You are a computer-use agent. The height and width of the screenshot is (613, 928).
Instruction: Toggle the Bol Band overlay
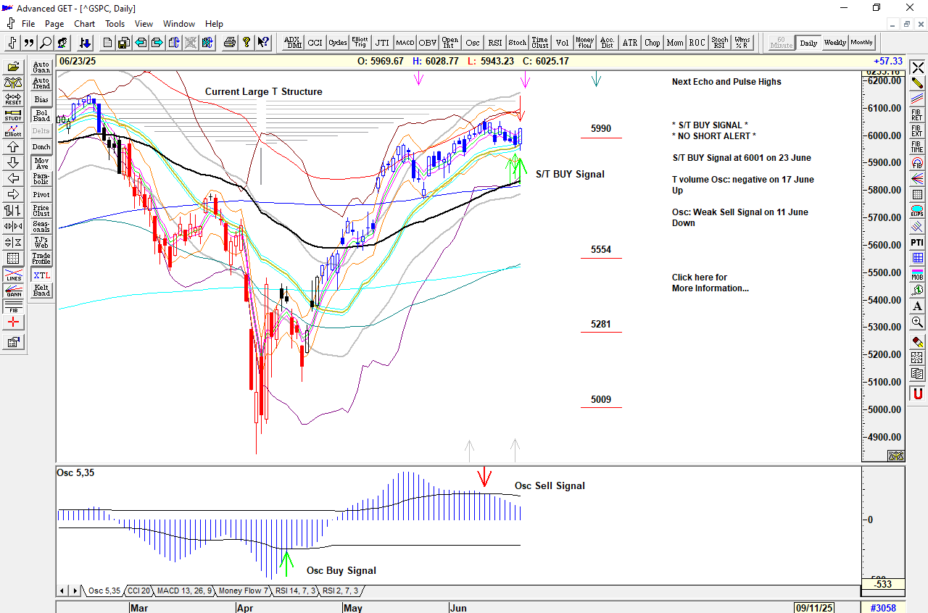coord(41,116)
